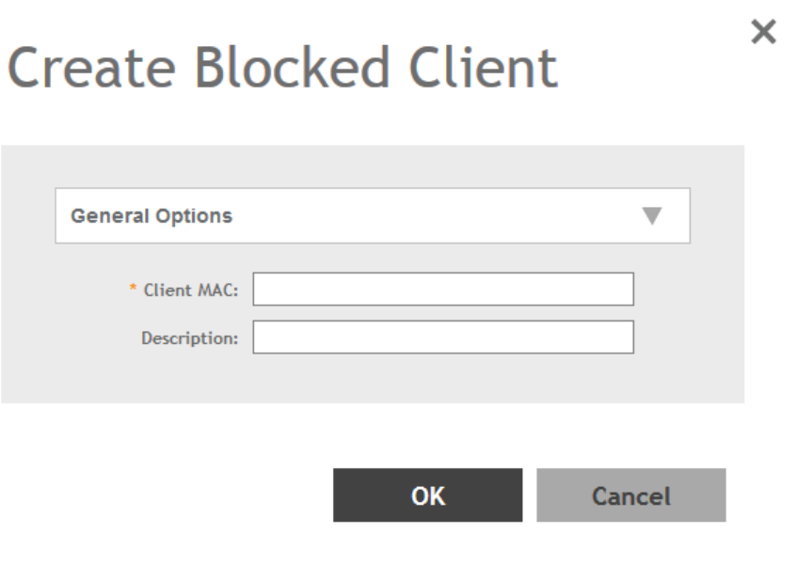Confirm the blocked client with OK
The width and height of the screenshot is (797, 580).
click(427, 495)
